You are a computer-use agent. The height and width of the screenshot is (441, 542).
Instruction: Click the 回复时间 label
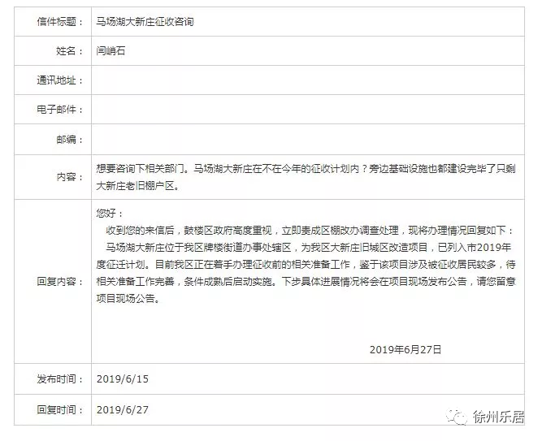60,410
